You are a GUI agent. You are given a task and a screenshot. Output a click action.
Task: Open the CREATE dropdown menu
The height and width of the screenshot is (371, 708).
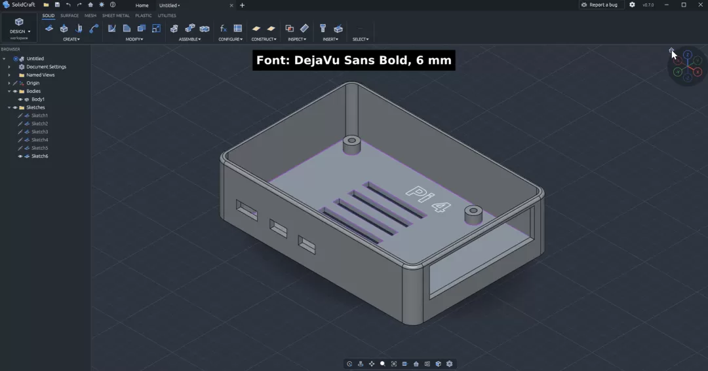click(71, 39)
